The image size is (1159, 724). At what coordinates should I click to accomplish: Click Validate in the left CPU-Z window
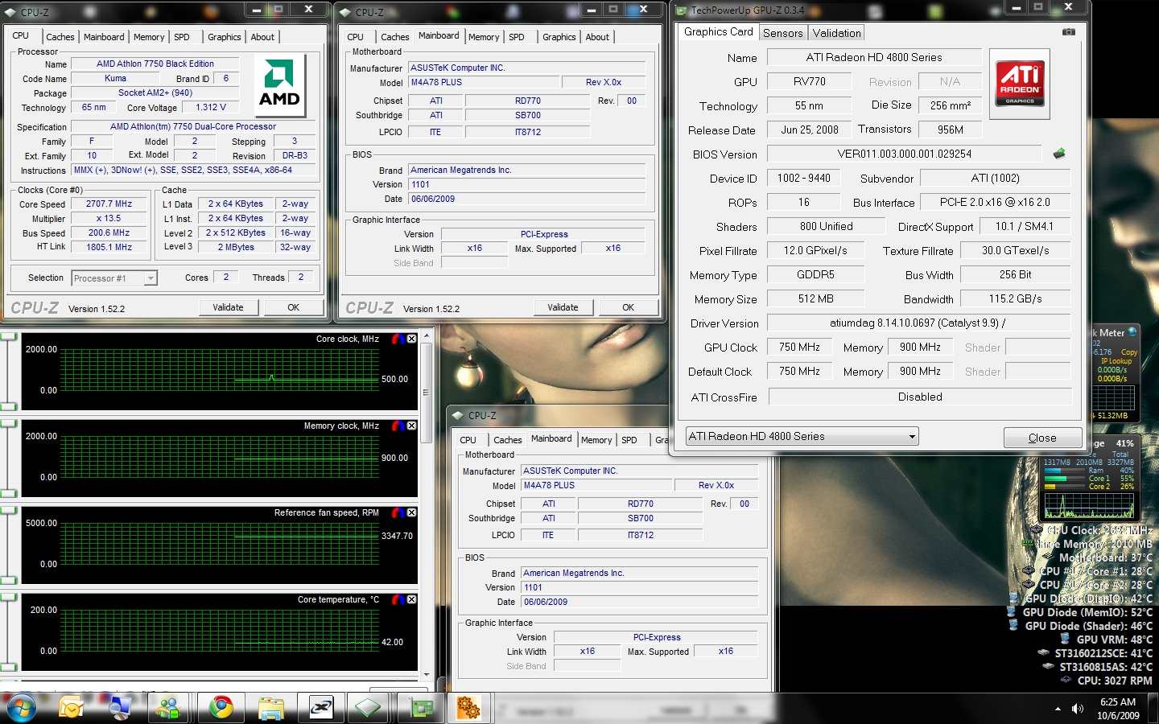(228, 307)
